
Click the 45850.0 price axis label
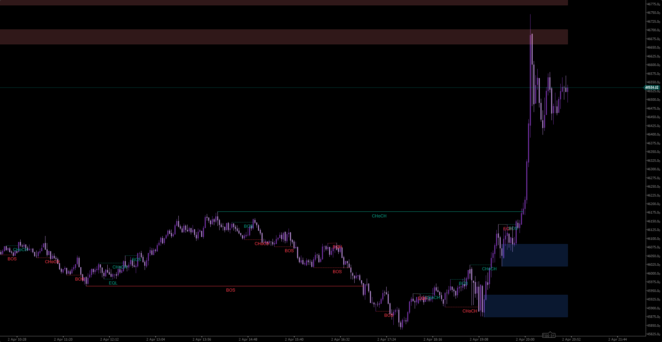653,326
